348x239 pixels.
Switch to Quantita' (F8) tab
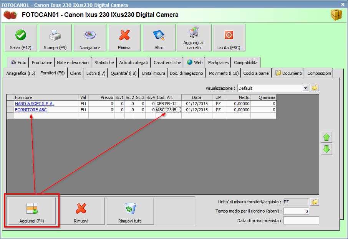coord(123,73)
